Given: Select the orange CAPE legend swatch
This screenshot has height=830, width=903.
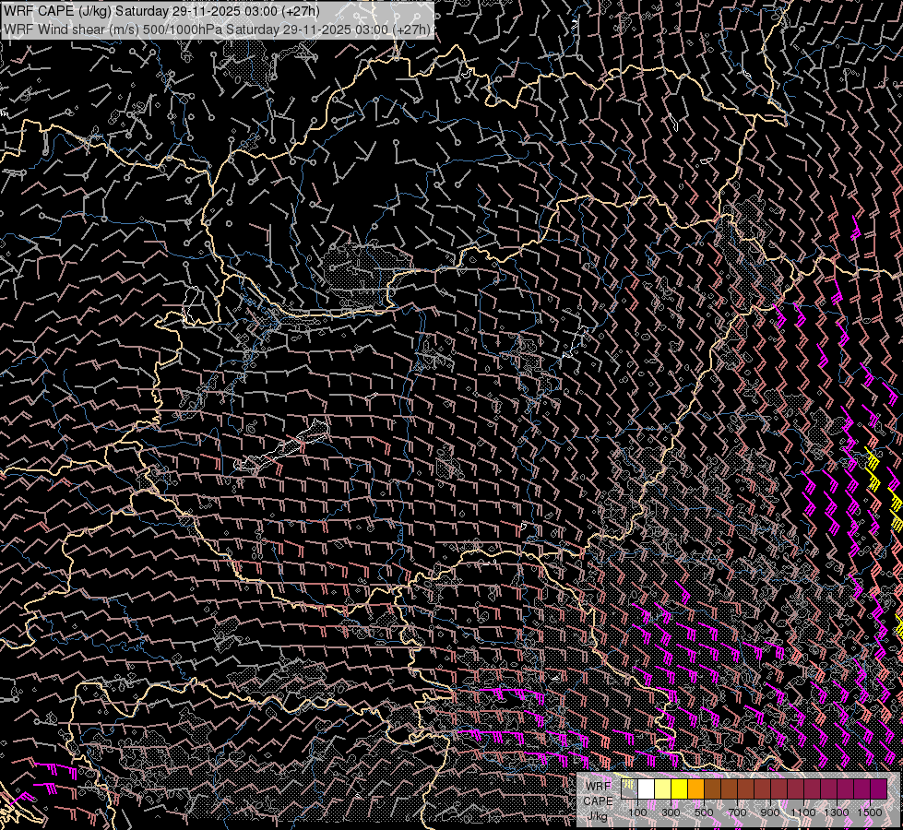Looking at the screenshot, I should [x=696, y=789].
